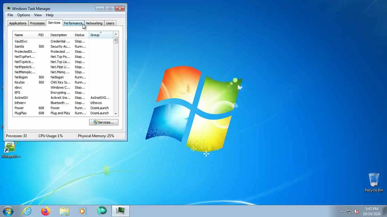
Task: Select the PlugPlay service row
Action: pos(63,113)
